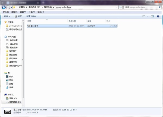Open the 桌面文档 folder
The image size is (163, 117).
point(11,62)
